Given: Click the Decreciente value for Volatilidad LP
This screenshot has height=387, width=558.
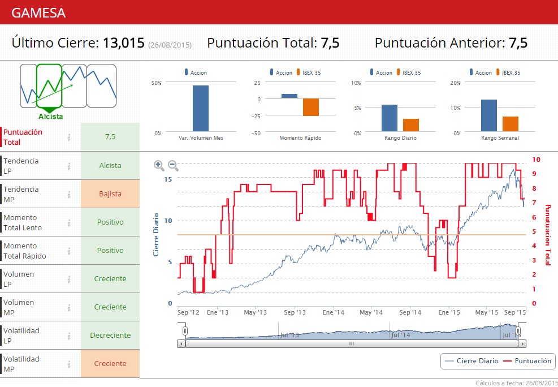Looking at the screenshot, I should pos(110,336).
